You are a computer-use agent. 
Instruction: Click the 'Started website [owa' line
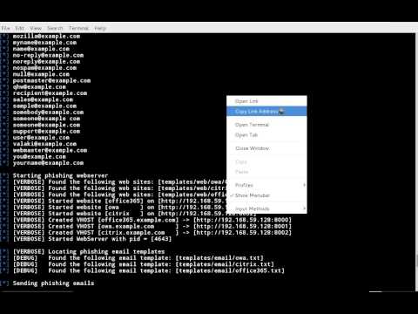tap(119, 208)
